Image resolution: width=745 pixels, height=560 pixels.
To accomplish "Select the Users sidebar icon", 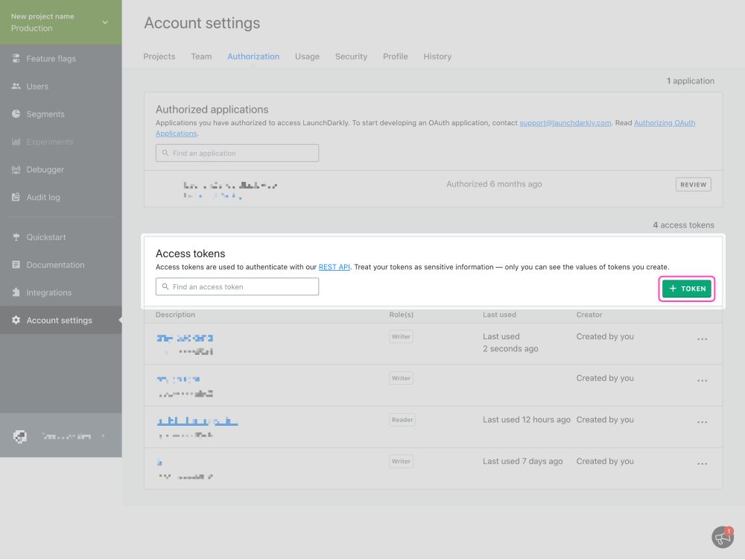I will click(16, 86).
